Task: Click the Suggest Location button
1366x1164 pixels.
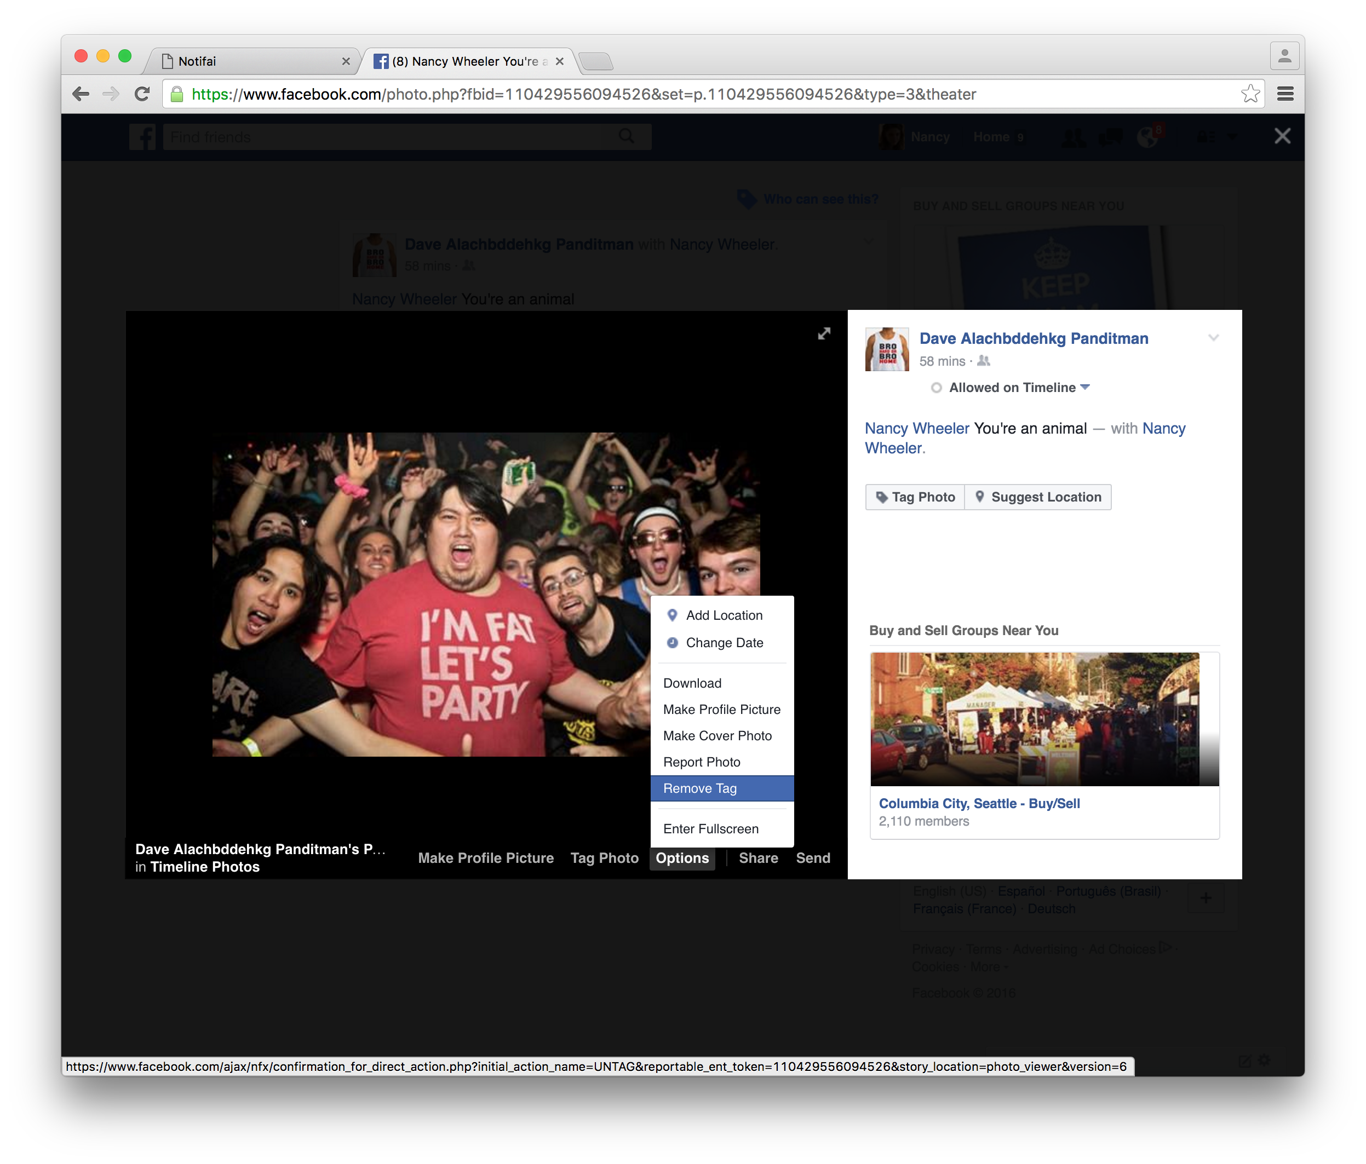Action: tap(1038, 497)
